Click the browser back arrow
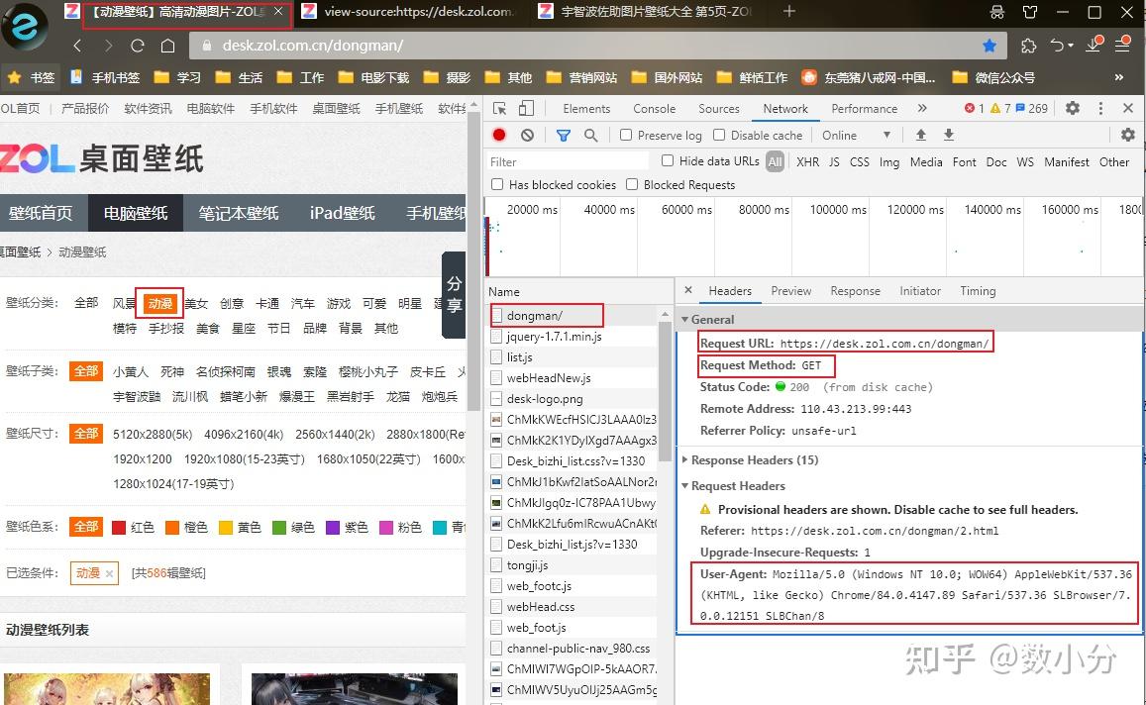Screen dimensions: 1146x705 (x=77, y=46)
